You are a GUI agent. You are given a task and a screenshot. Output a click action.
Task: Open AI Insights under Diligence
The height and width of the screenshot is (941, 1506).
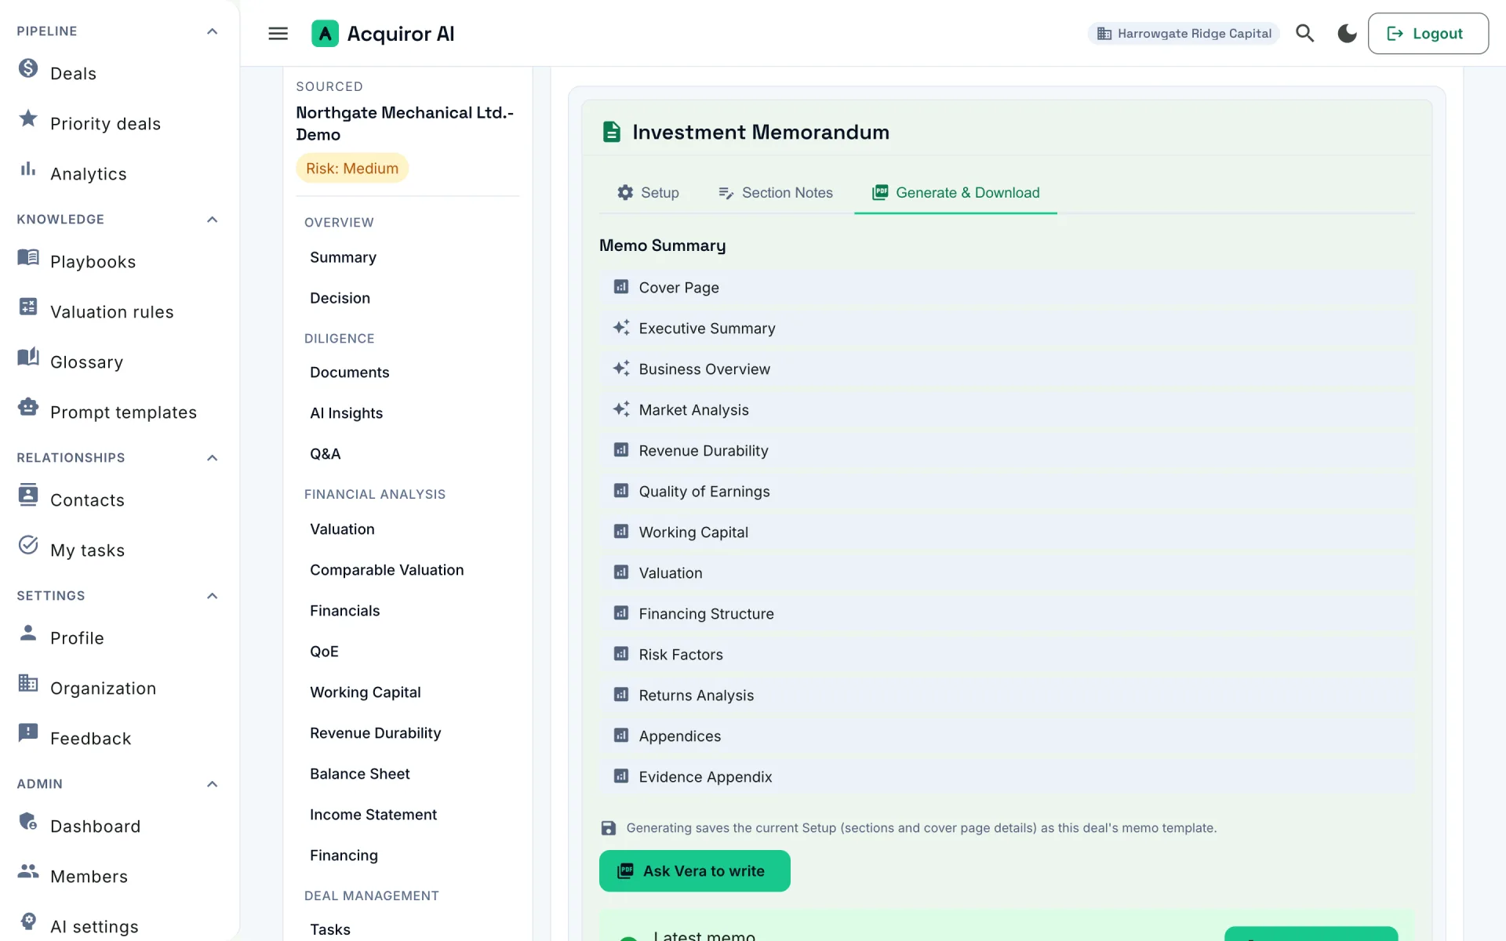click(346, 413)
